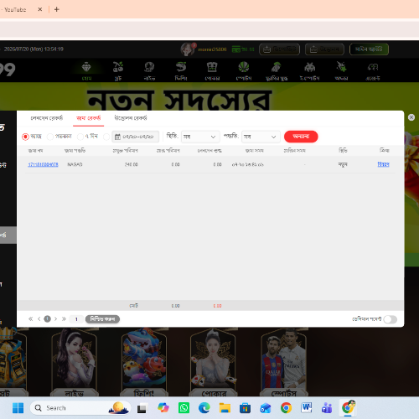This screenshot has width=419, height=419.
Task: Switch to the third withdrawal record tab
Action: (131, 118)
